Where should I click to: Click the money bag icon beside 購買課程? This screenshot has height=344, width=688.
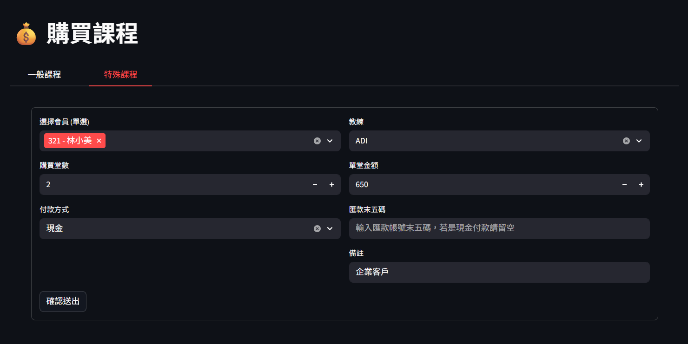point(26,34)
